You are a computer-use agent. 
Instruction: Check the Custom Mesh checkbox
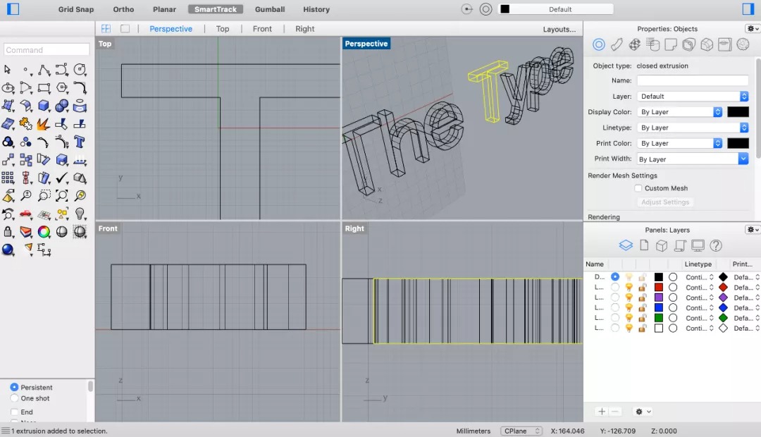(638, 188)
